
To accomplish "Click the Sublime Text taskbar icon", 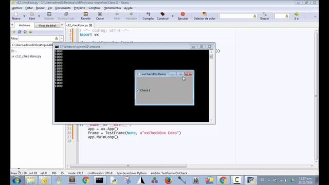I will click(72, 180).
